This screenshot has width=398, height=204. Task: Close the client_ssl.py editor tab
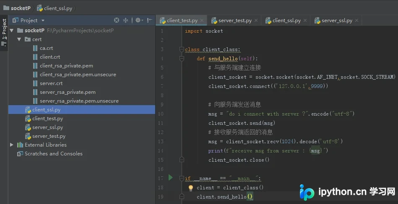coord(305,21)
